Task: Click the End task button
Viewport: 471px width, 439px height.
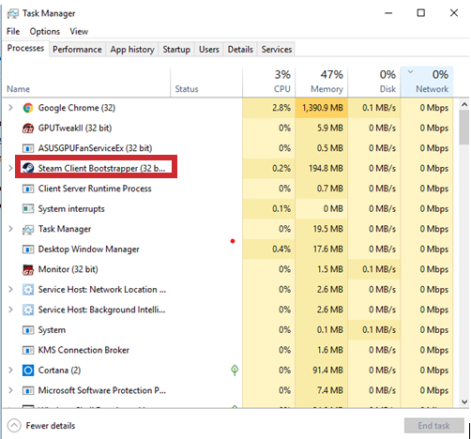Action: [433, 426]
